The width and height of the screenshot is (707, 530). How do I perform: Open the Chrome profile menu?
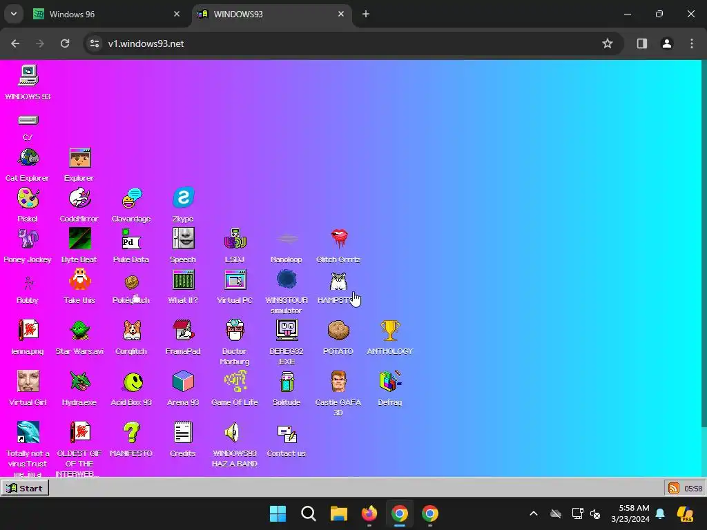point(666,43)
